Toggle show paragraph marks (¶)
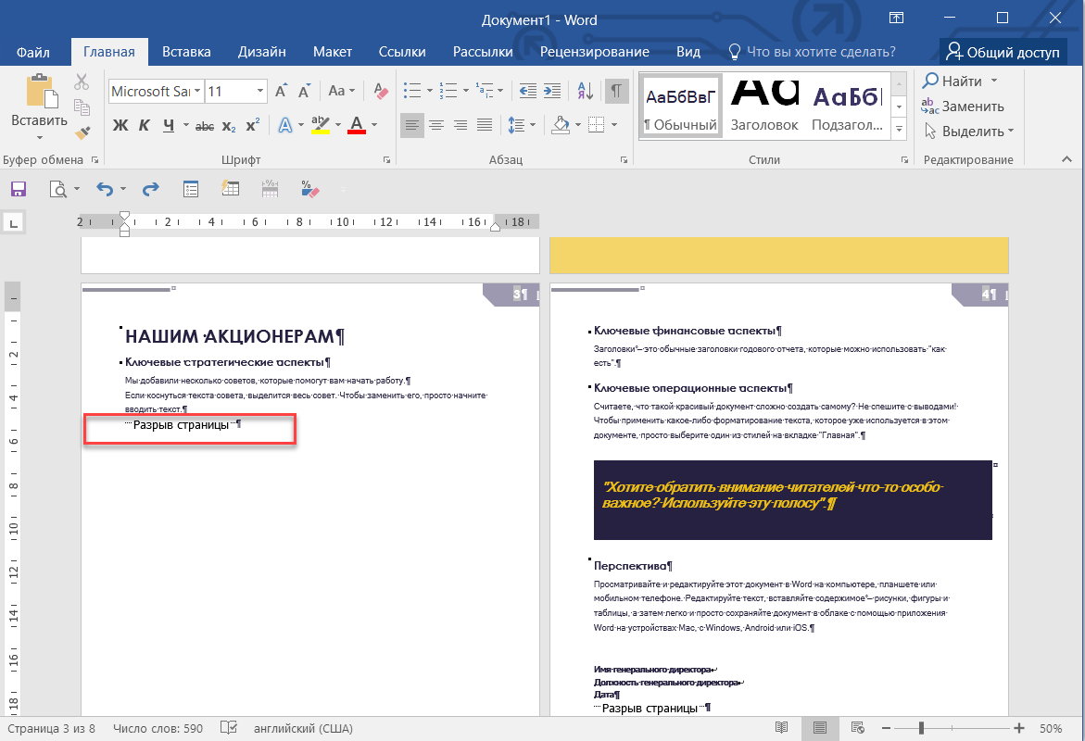The height and width of the screenshot is (741, 1085). pos(616,91)
